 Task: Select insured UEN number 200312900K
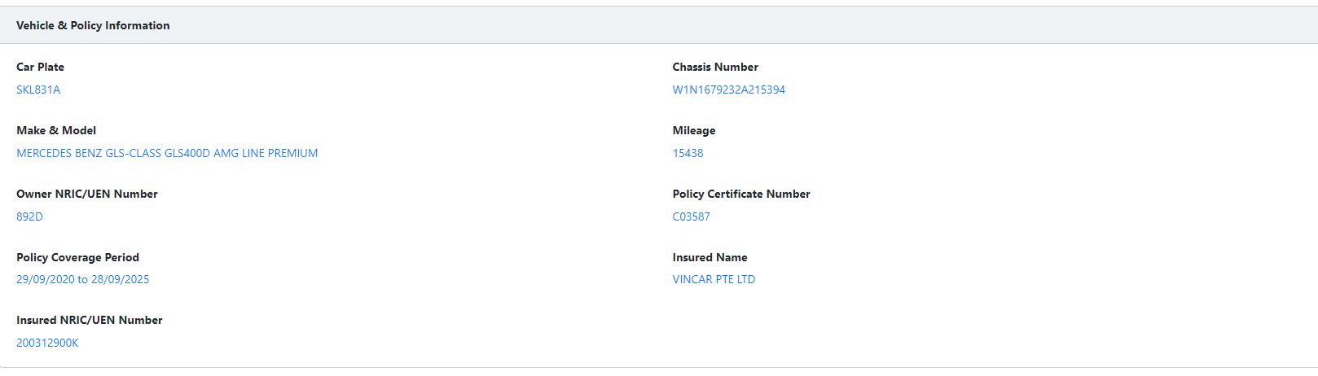click(x=47, y=343)
